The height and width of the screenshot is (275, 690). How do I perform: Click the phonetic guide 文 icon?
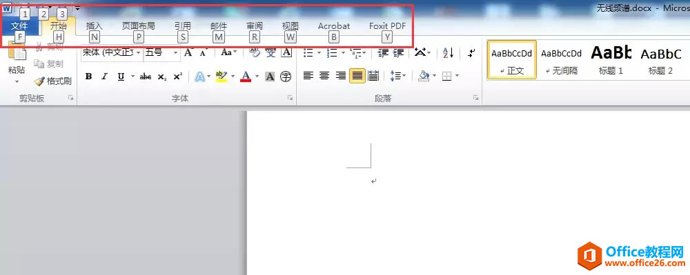point(270,52)
